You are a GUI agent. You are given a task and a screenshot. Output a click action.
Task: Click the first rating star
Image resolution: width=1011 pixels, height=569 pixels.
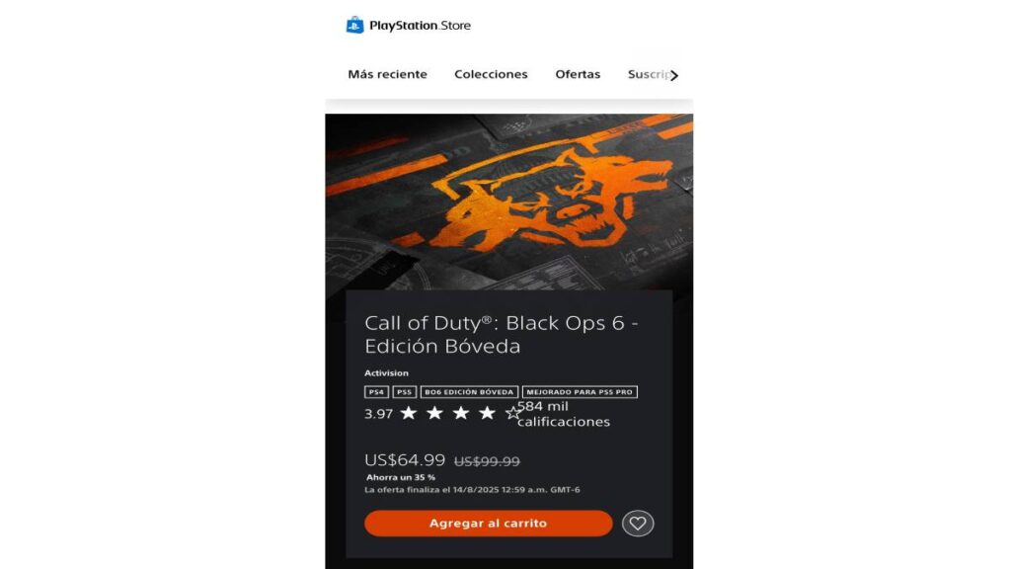pyautogui.click(x=409, y=413)
